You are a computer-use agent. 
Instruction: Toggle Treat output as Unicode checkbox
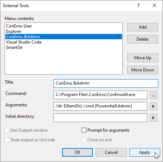tap(7, 140)
